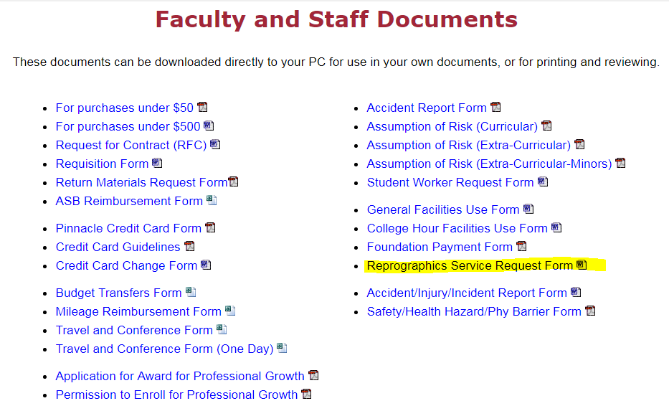The height and width of the screenshot is (406, 669).
Task: Click the Word icon beside General Facilities Use Form
Action: pyautogui.click(x=528, y=209)
